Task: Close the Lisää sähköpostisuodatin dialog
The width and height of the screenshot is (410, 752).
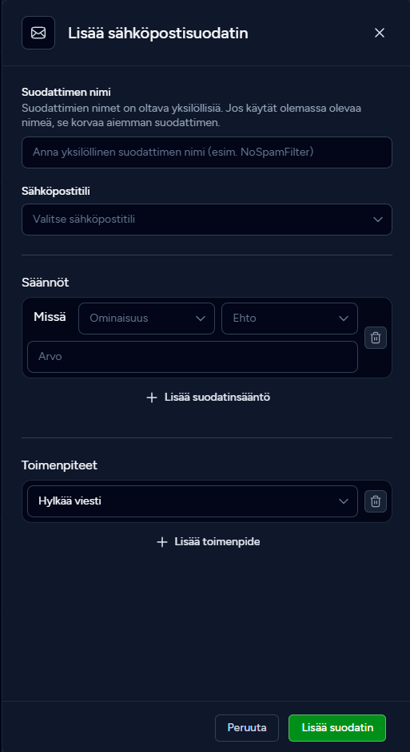Action: (x=380, y=33)
